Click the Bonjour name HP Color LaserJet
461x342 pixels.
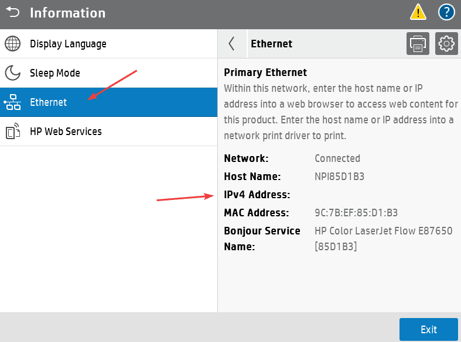click(x=383, y=231)
